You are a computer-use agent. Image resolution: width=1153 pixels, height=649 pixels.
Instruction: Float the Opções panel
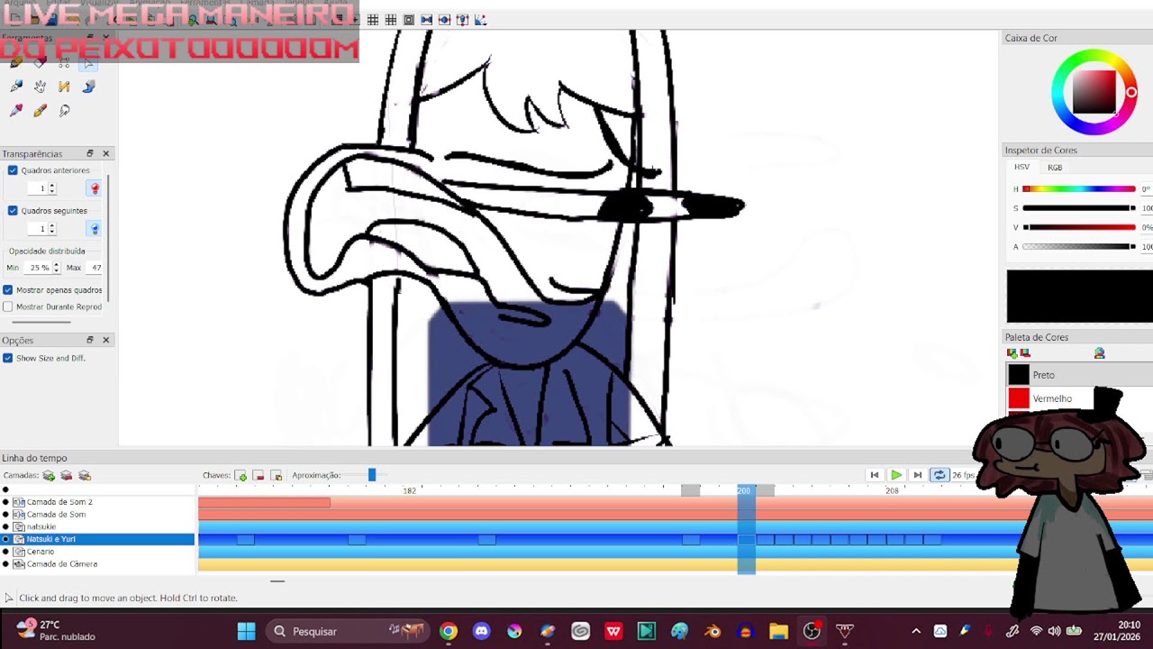90,341
